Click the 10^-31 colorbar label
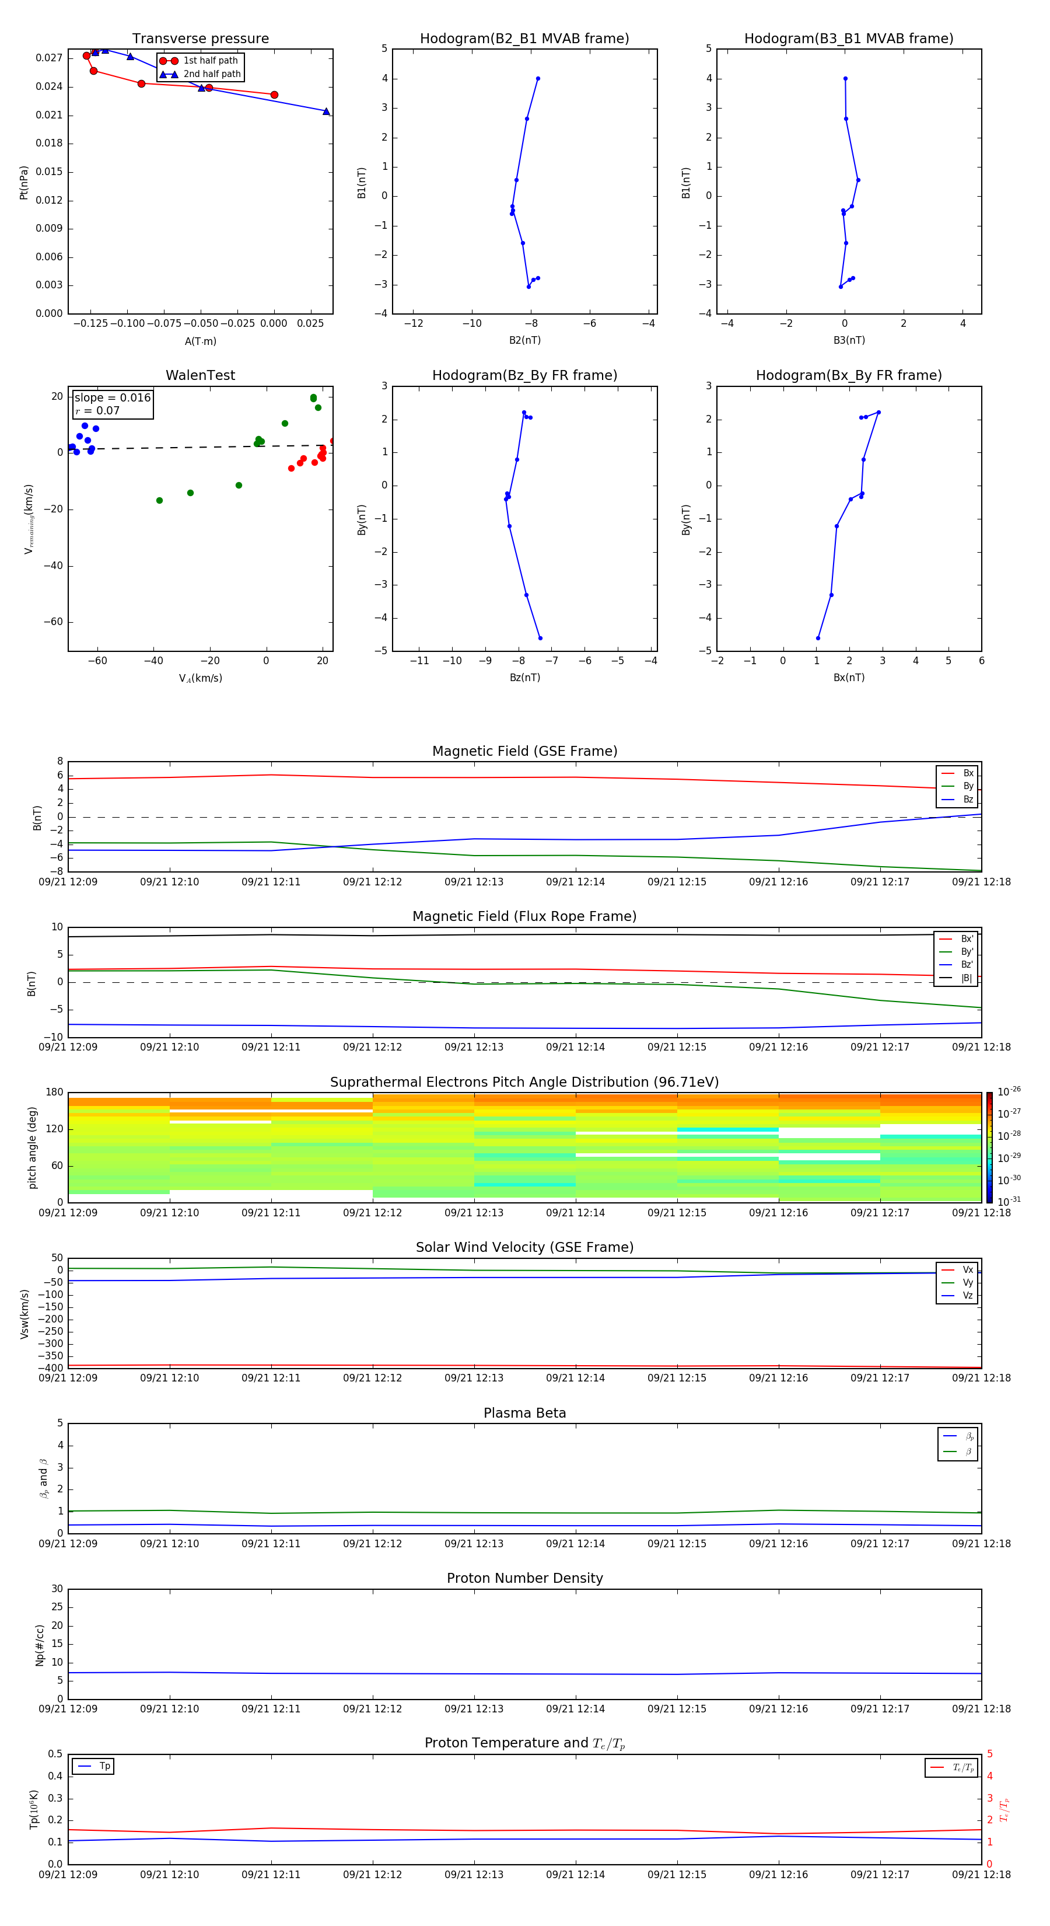This screenshot has width=1050, height=1926. 1009,1202
